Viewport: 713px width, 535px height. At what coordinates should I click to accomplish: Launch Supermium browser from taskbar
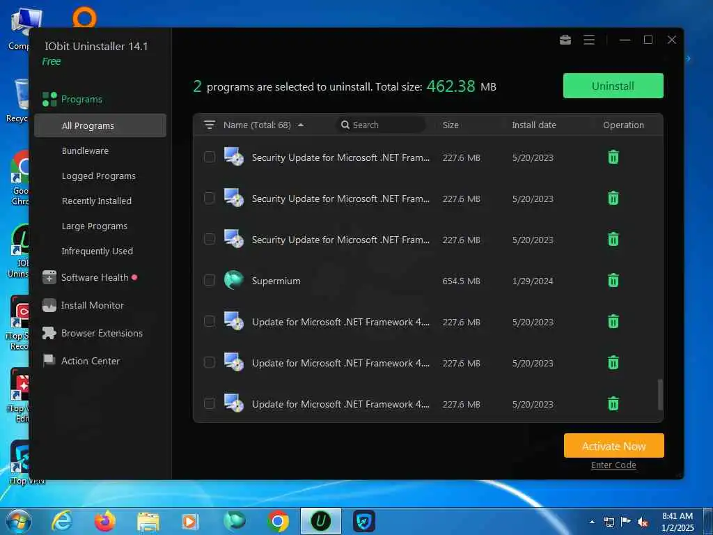[x=235, y=521]
